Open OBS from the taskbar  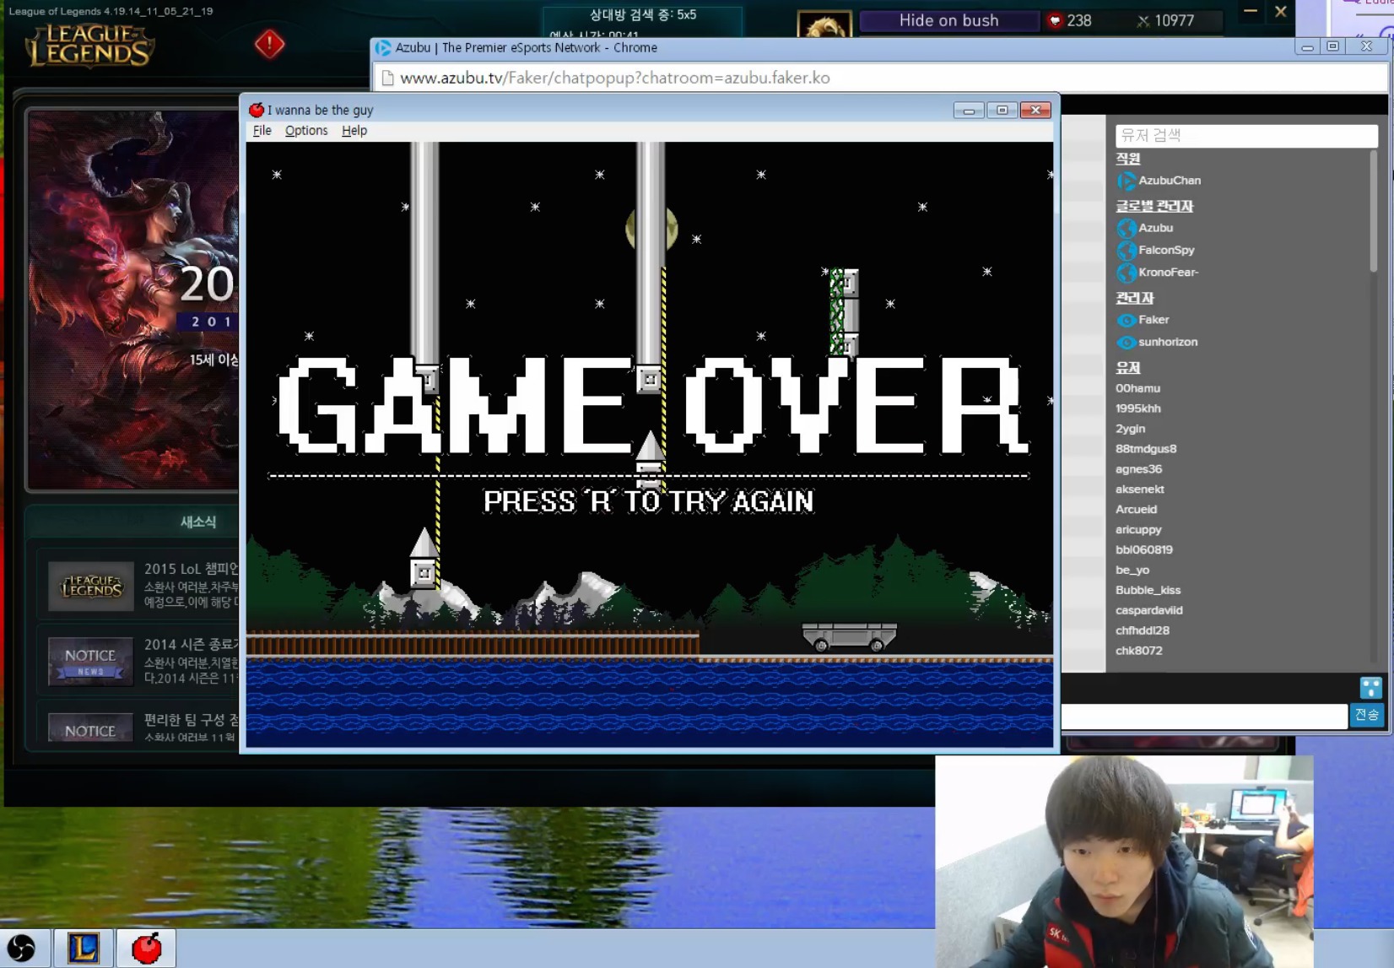22,949
